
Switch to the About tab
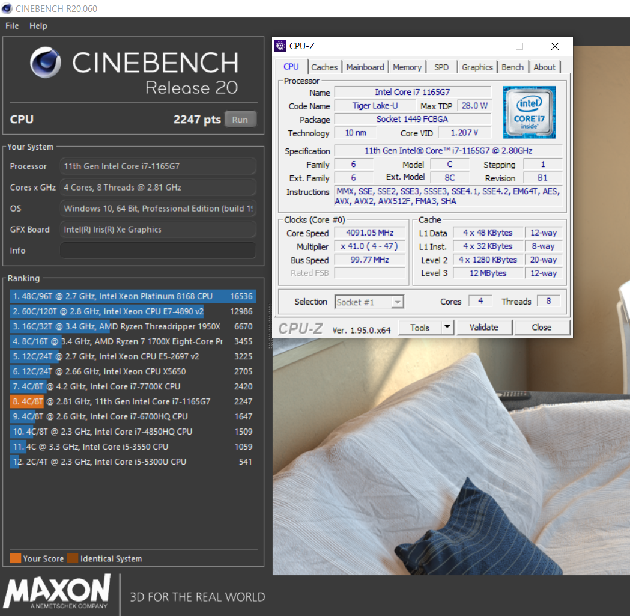click(545, 67)
